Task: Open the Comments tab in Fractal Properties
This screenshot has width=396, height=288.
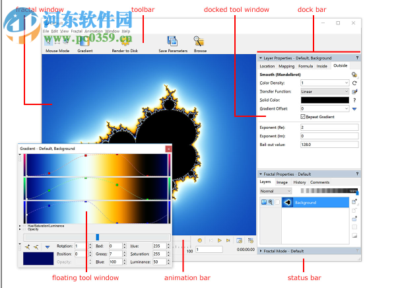Action: pyautogui.click(x=319, y=182)
